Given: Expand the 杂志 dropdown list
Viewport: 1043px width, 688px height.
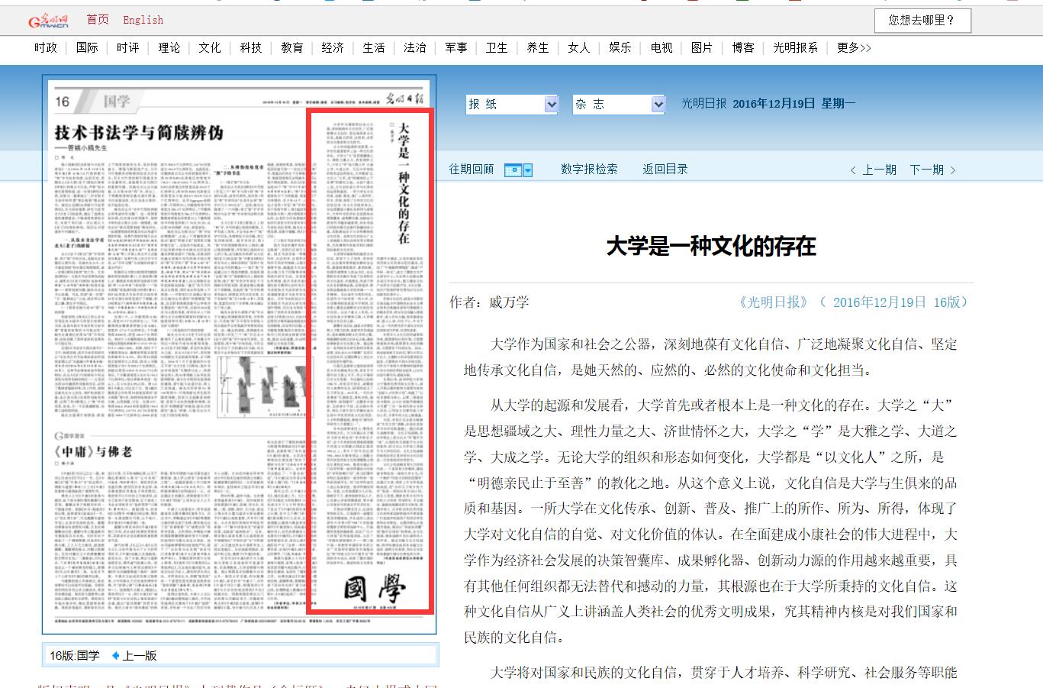Looking at the screenshot, I should pyautogui.click(x=658, y=105).
